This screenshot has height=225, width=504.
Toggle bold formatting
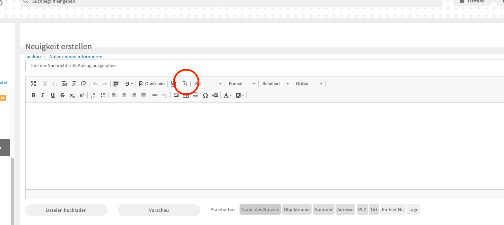[x=33, y=96]
